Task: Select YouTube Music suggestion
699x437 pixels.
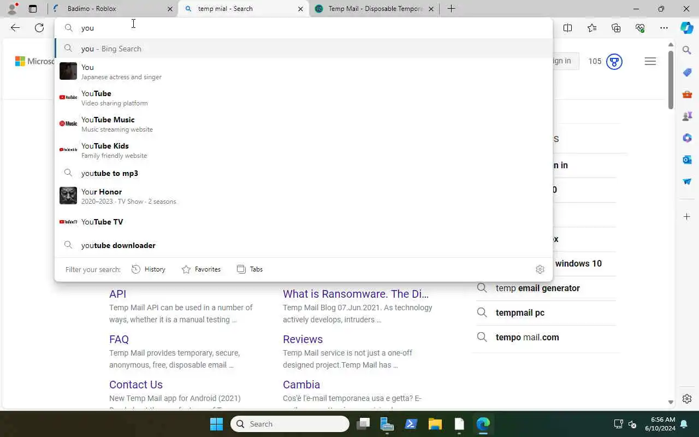Action: (x=304, y=124)
